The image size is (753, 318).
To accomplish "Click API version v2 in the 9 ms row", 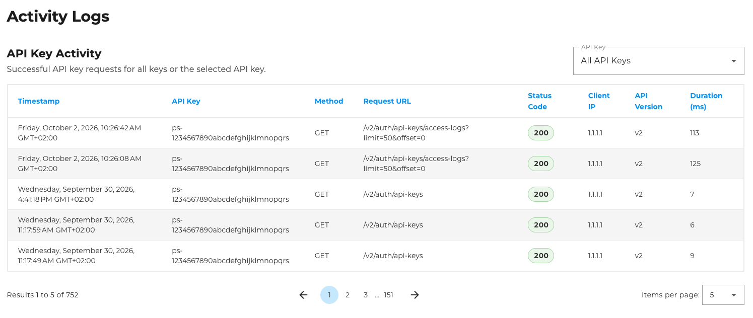I will pyautogui.click(x=639, y=256).
